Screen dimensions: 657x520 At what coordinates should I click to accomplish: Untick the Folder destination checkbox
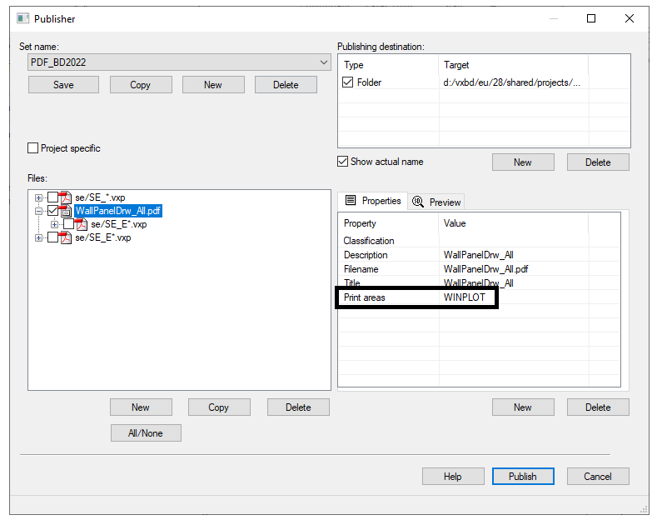(348, 82)
